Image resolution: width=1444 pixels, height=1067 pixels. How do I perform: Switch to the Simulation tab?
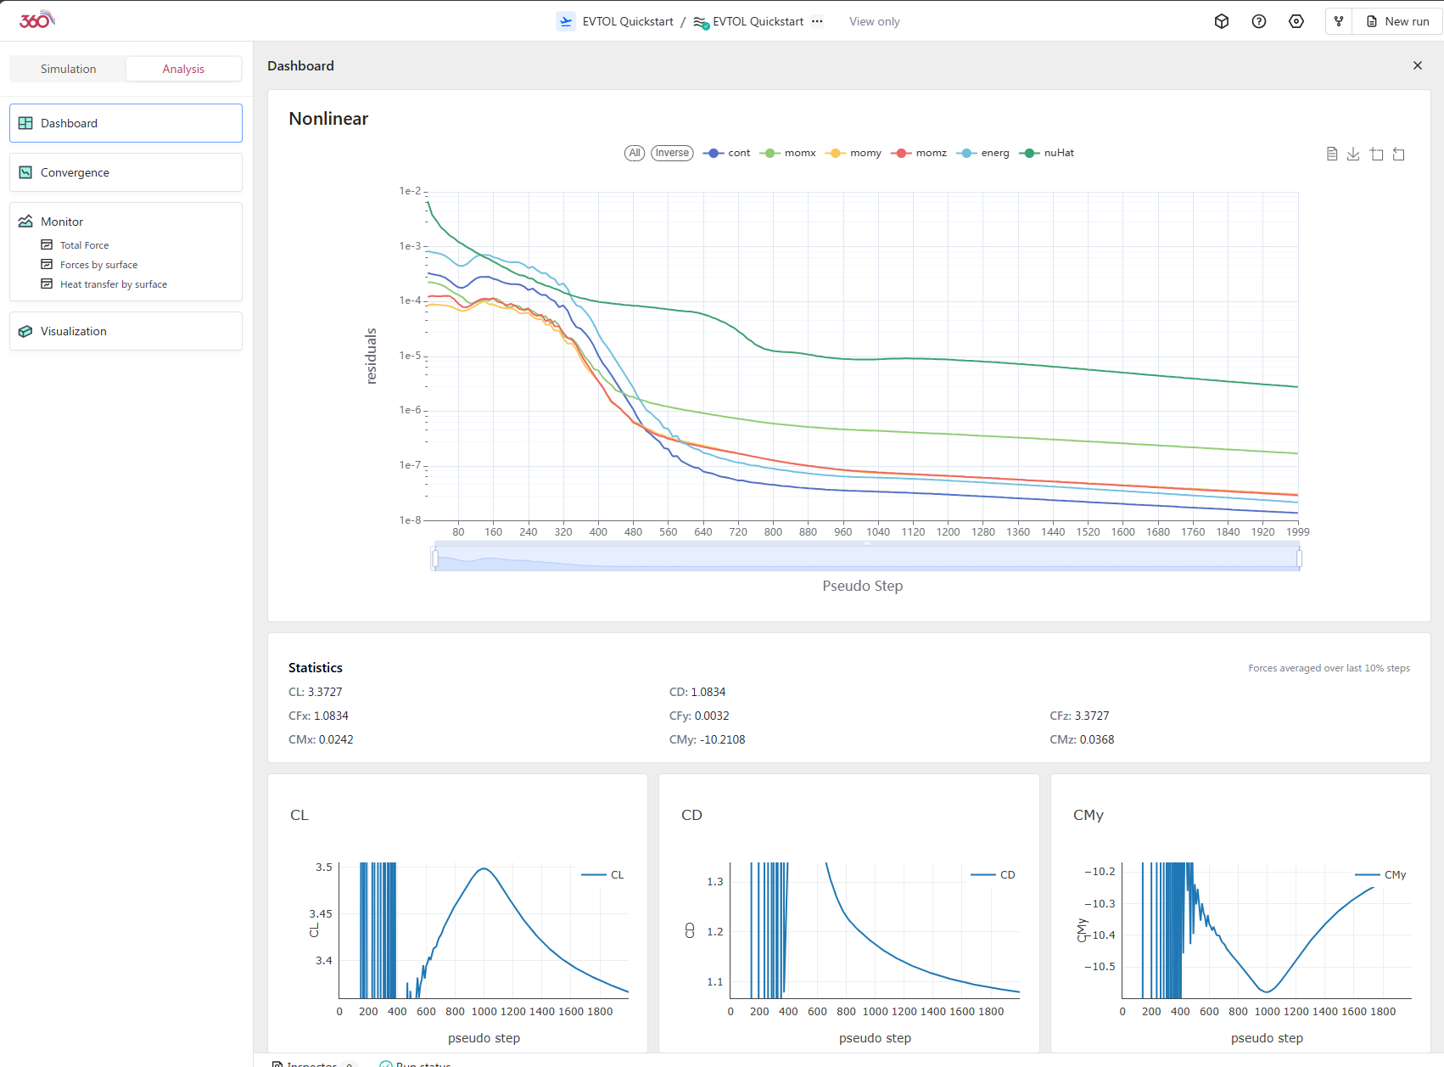tap(68, 69)
